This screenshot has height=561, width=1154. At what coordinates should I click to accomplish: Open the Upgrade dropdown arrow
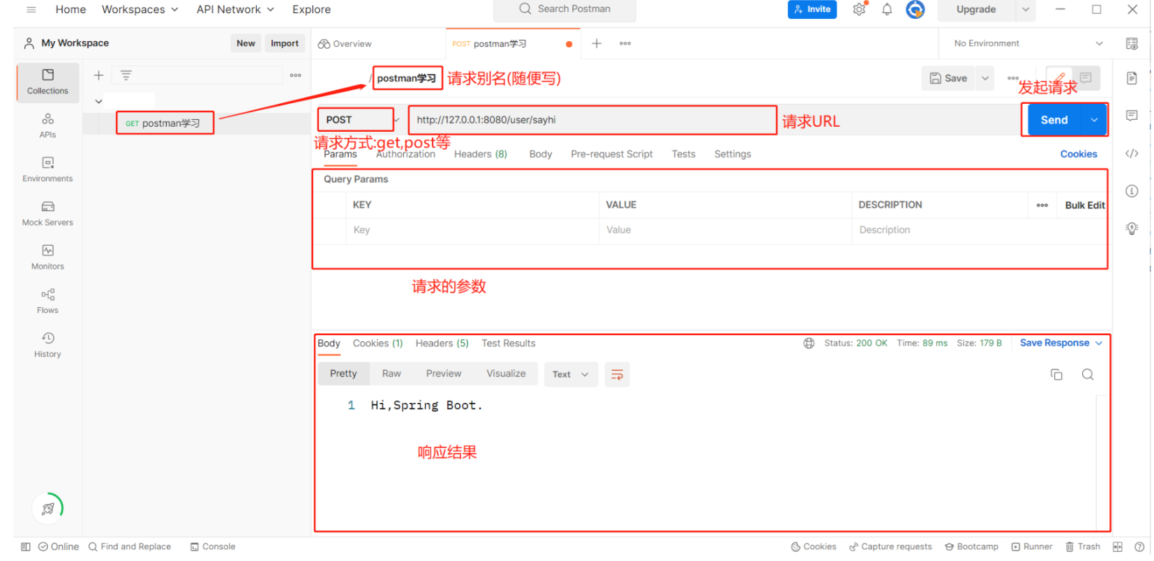(1025, 9)
